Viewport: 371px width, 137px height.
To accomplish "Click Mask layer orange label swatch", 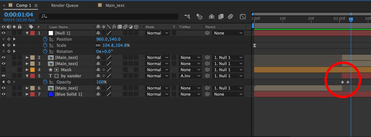I will click(32, 70).
